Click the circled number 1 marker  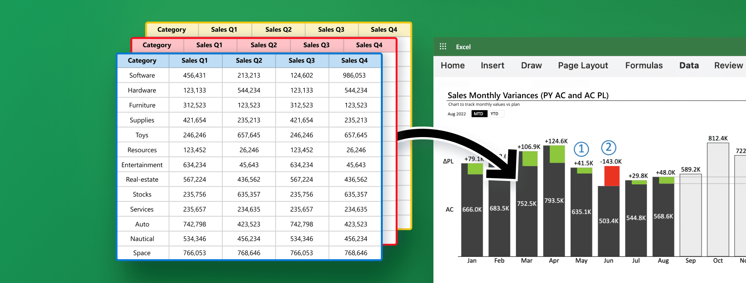[581, 149]
